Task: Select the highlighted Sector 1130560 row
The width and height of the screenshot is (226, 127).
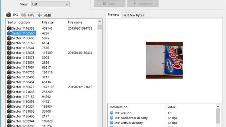Action: [21, 33]
